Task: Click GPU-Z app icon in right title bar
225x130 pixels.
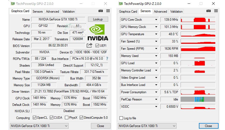Action: click(x=121, y=3)
